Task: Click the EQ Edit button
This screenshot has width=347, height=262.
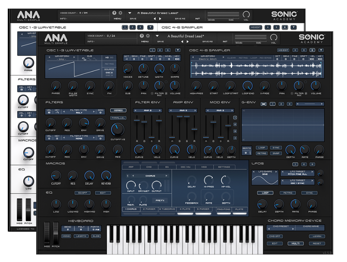Action: click(103, 193)
